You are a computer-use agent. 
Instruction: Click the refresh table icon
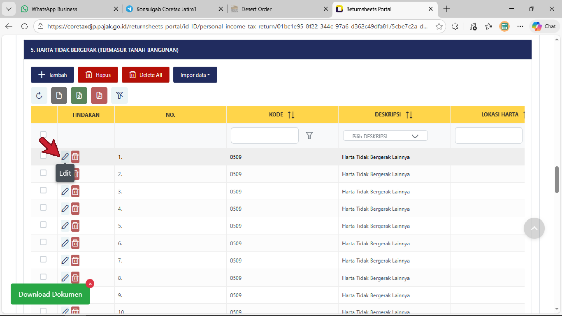[39, 96]
